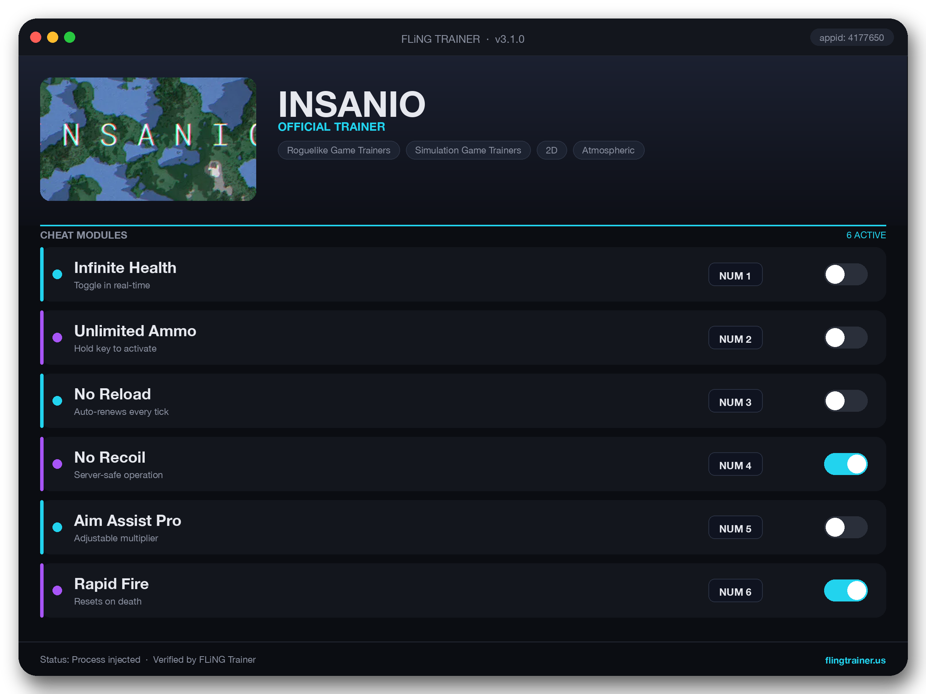Click the large INSANIO heading
This screenshot has height=694, width=926.
(x=351, y=104)
